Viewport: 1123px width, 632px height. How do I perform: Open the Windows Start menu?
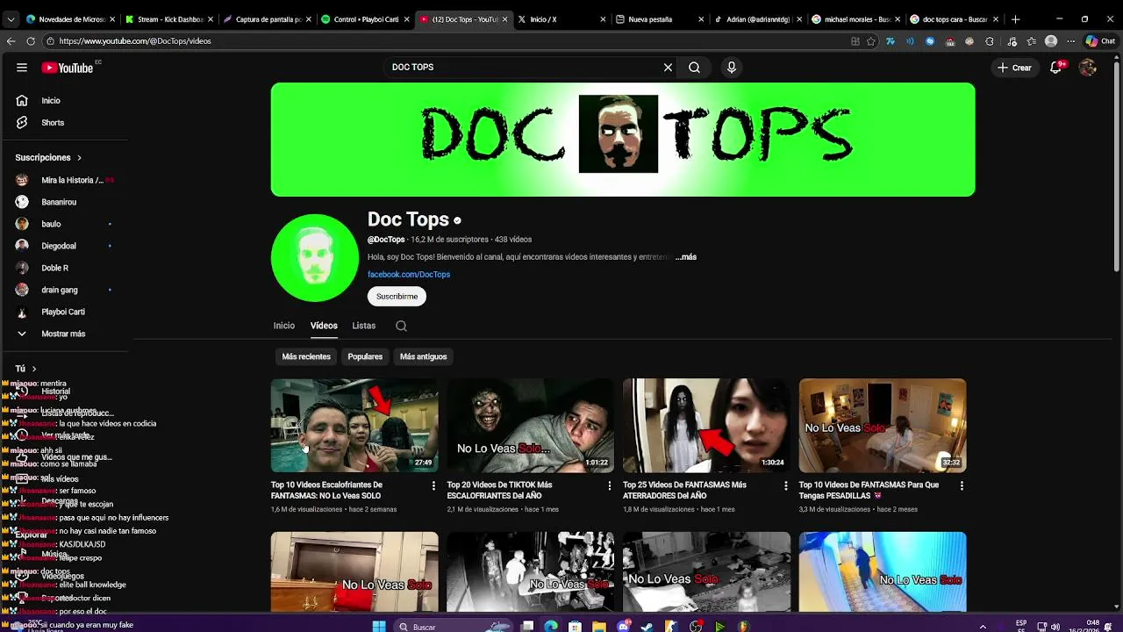coord(379,627)
